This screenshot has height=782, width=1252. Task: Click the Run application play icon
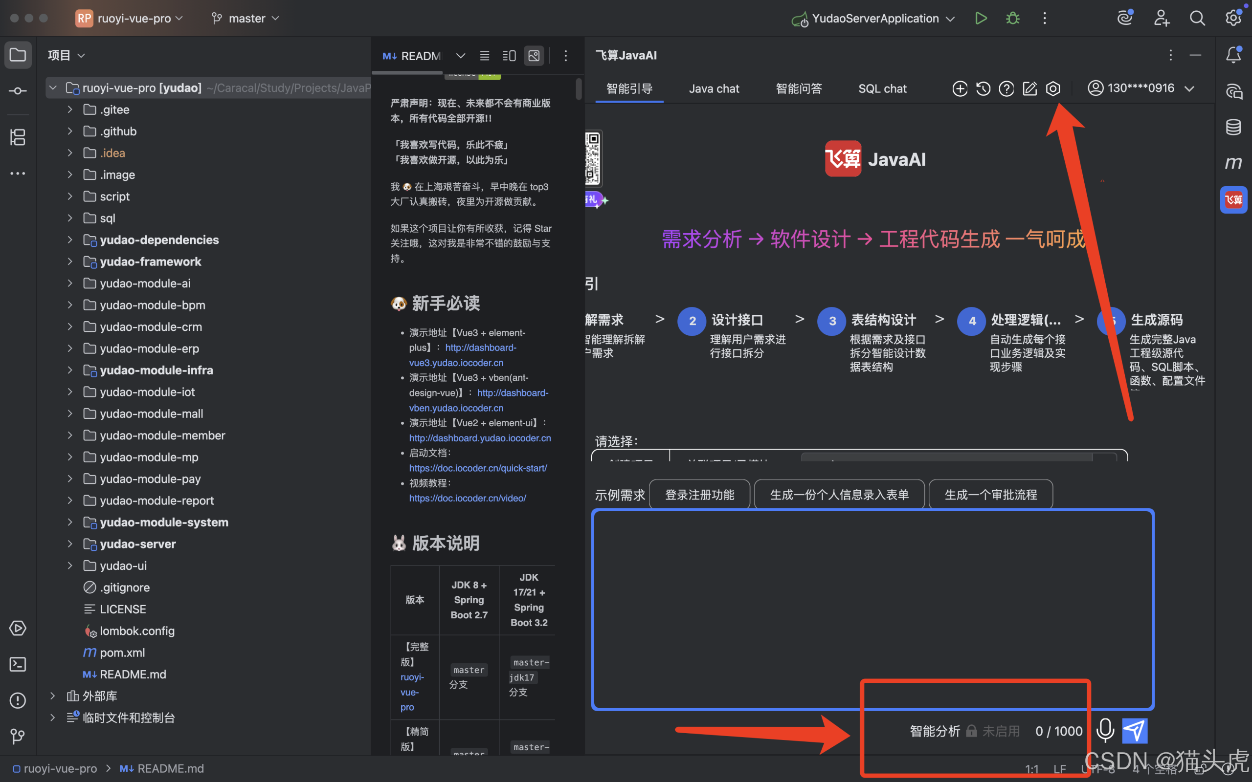(981, 19)
